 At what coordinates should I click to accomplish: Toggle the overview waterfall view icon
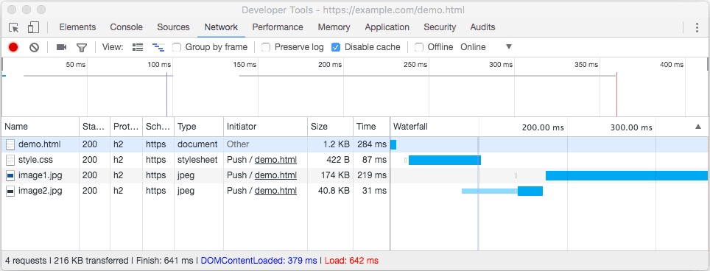158,47
